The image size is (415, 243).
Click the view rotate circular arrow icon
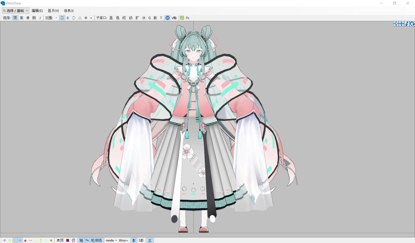pyautogui.click(x=412, y=23)
